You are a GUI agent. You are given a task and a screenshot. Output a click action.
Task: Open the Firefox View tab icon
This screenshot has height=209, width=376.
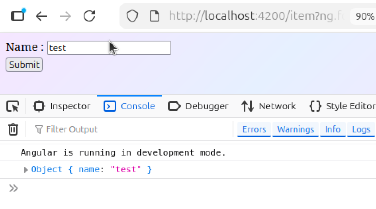pos(18,16)
